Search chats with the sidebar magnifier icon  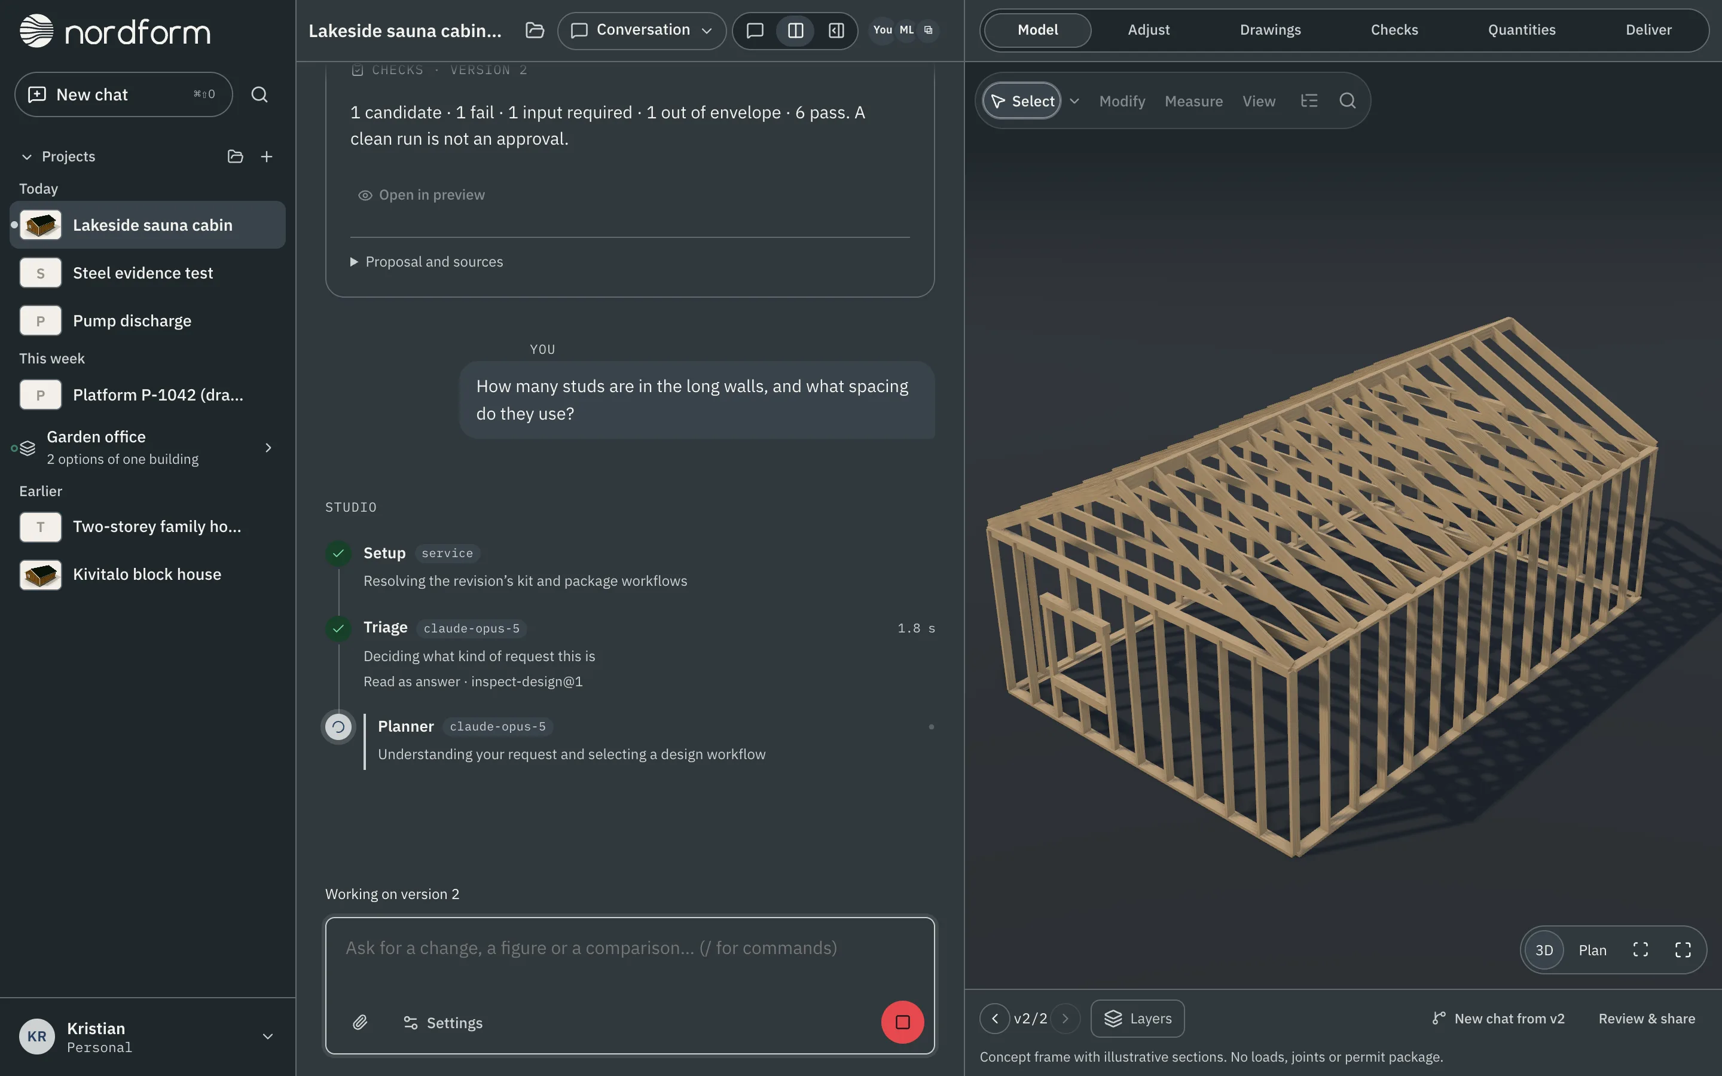259,94
